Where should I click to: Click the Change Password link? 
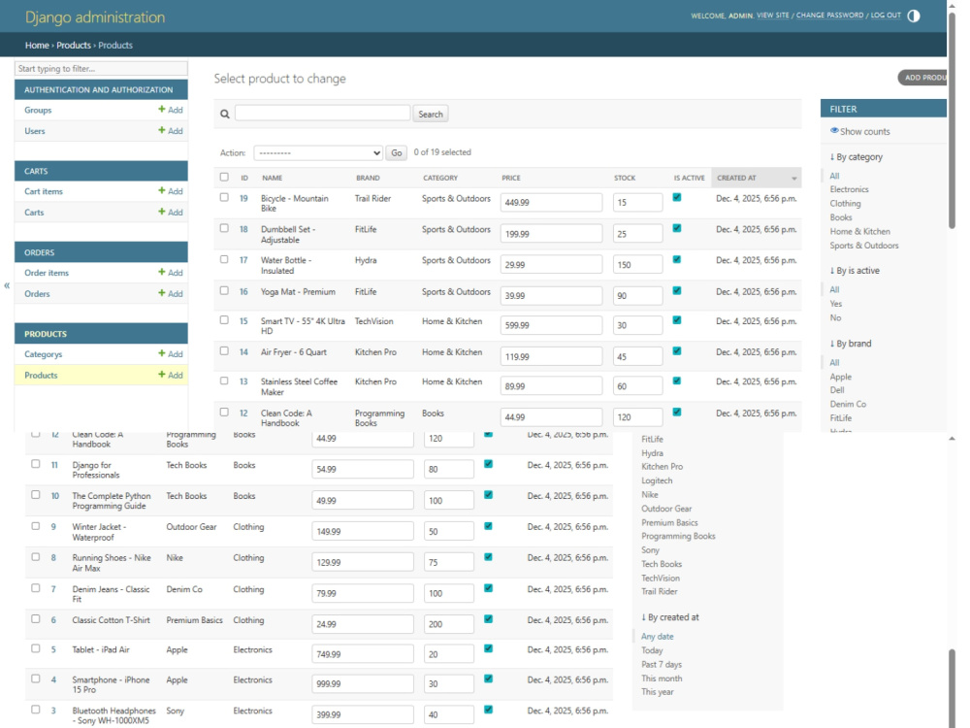click(x=829, y=15)
